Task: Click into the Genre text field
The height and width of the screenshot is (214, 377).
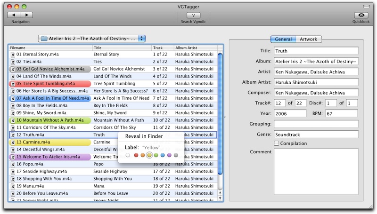Action: coord(316,135)
